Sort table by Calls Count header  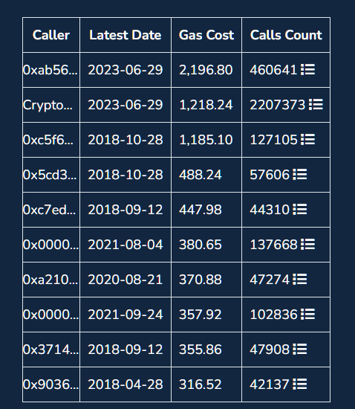click(x=286, y=35)
